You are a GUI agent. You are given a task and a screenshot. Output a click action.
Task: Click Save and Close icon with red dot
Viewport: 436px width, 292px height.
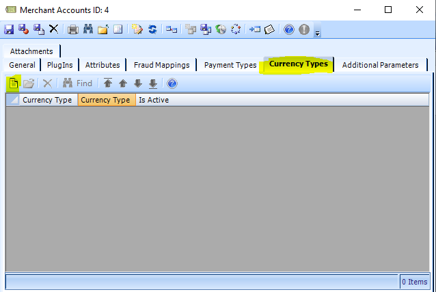24,29
